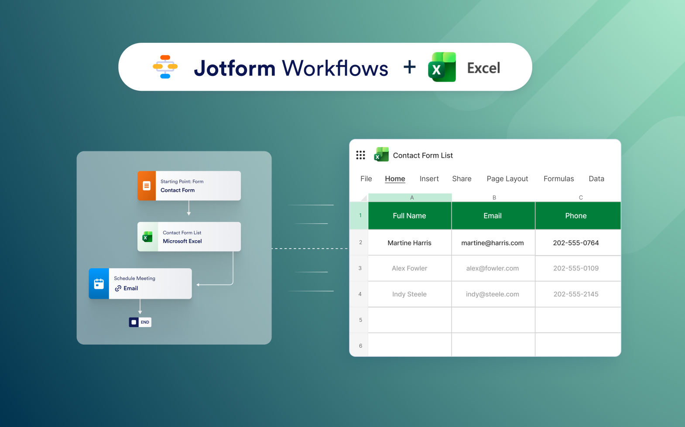Switch to the Home tab

(x=395, y=179)
